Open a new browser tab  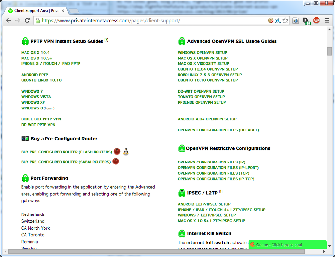click(74, 11)
